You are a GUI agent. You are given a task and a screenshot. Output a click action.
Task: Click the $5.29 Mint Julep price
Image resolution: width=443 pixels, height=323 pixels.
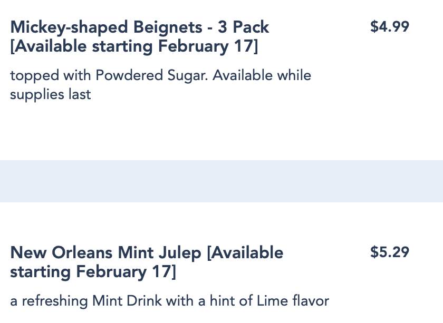(x=389, y=252)
